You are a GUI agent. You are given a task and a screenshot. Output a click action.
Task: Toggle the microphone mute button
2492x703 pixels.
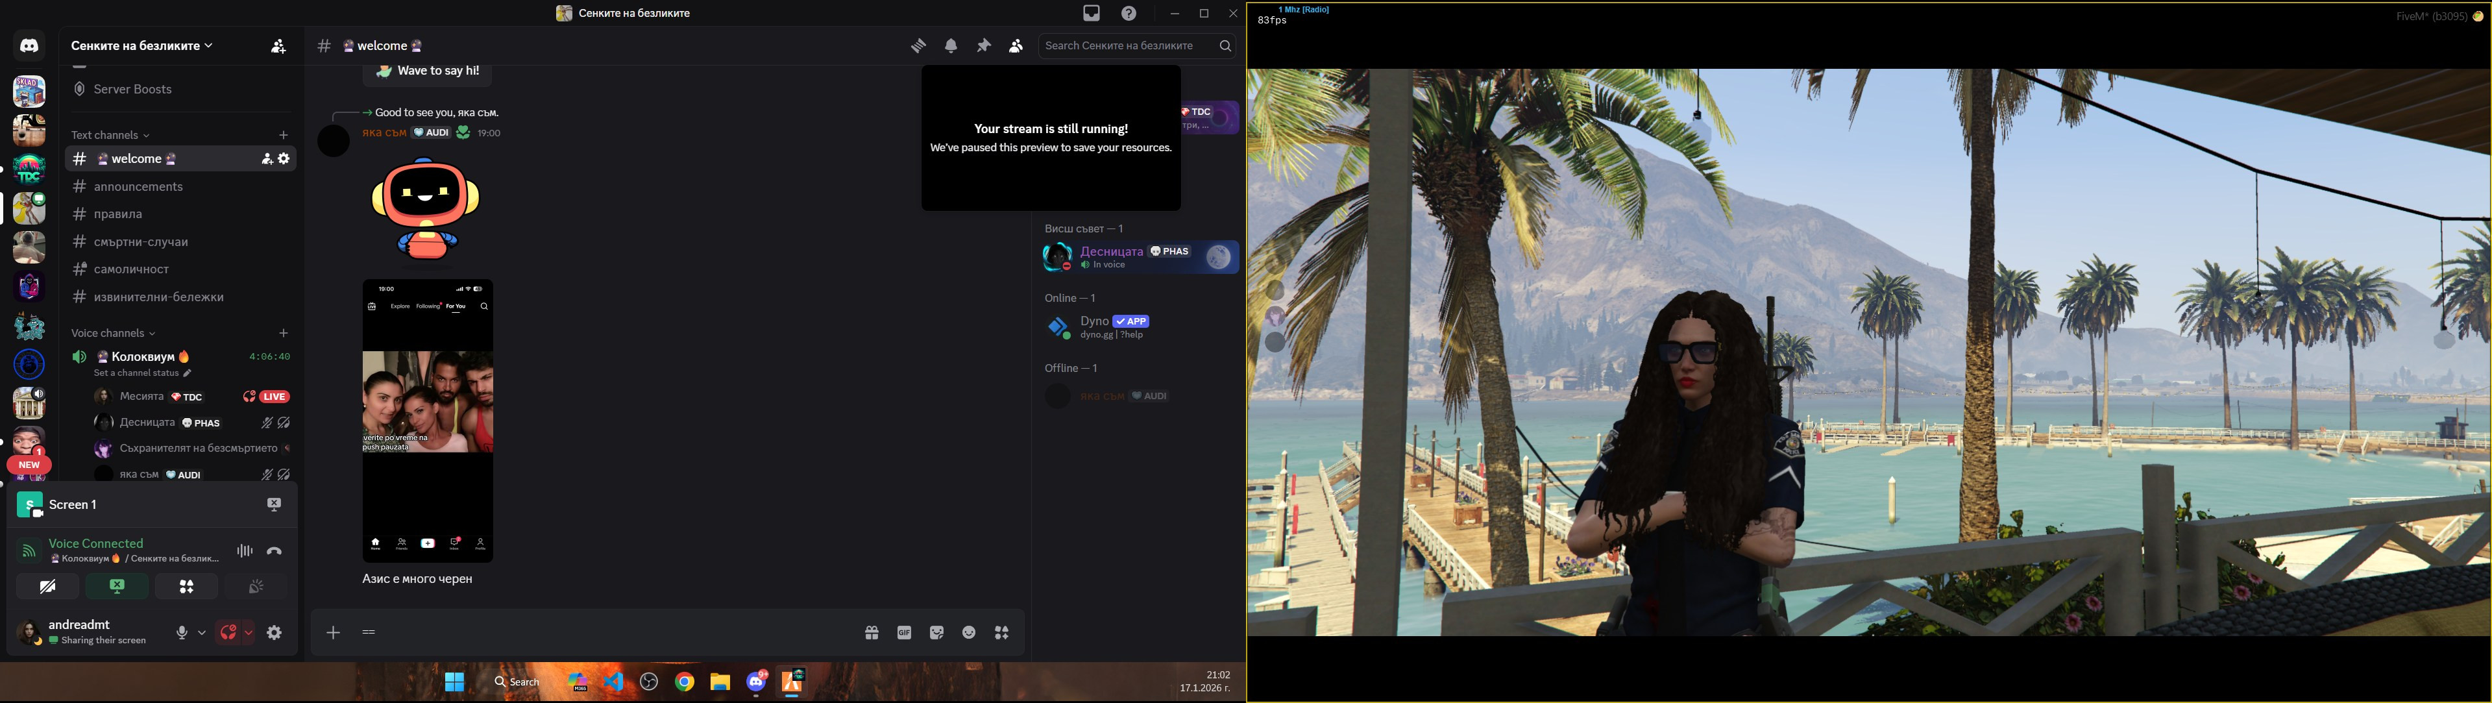click(x=182, y=632)
